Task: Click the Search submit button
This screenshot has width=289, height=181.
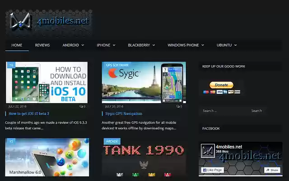Action: (x=256, y=110)
